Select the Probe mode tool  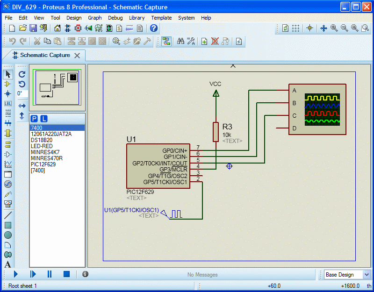click(x=8, y=194)
